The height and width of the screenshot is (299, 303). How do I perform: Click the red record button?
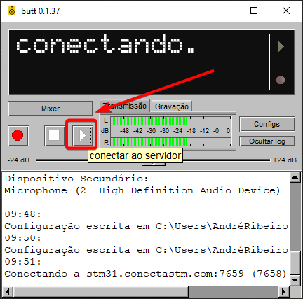pyautogui.click(x=18, y=136)
